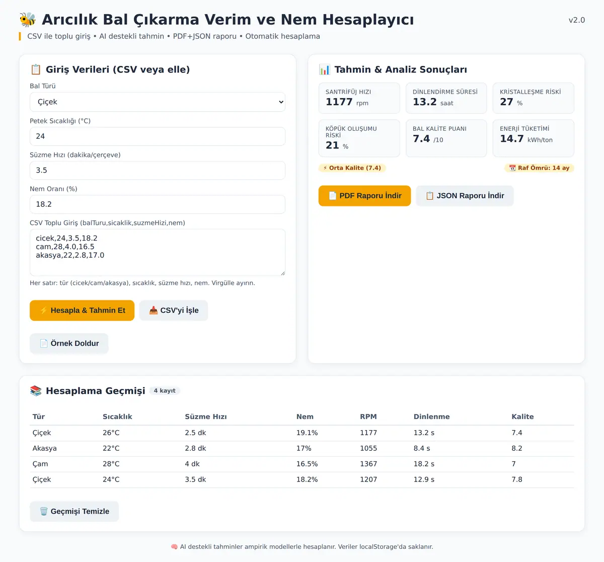
Task: Open the Bal Türü dropdown
Action: click(158, 102)
